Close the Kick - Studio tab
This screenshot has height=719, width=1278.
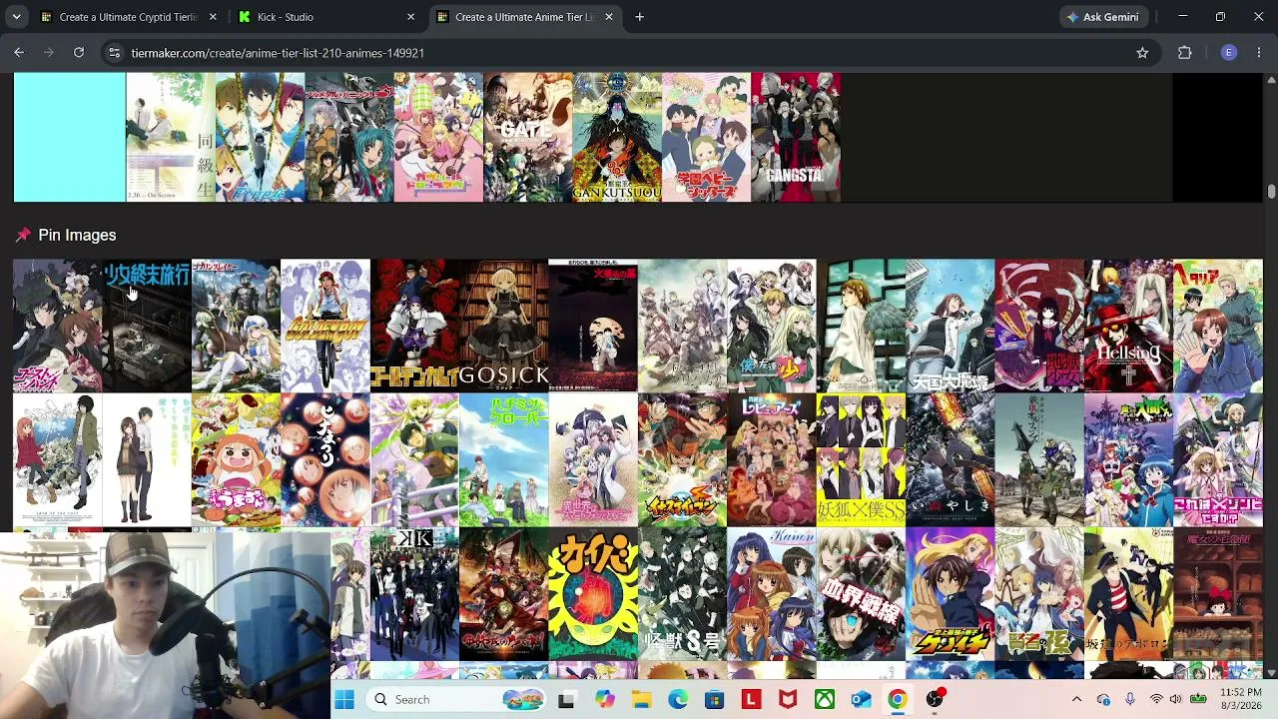point(410,17)
